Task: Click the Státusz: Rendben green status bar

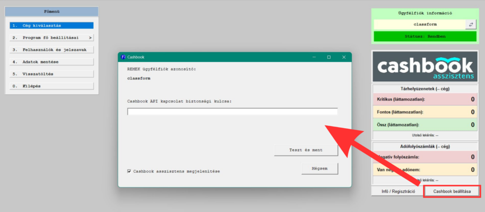Action: point(424,36)
